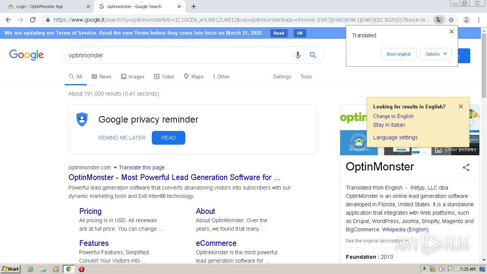Click Change to English link
This screenshot has width=487, height=274.
(393, 116)
